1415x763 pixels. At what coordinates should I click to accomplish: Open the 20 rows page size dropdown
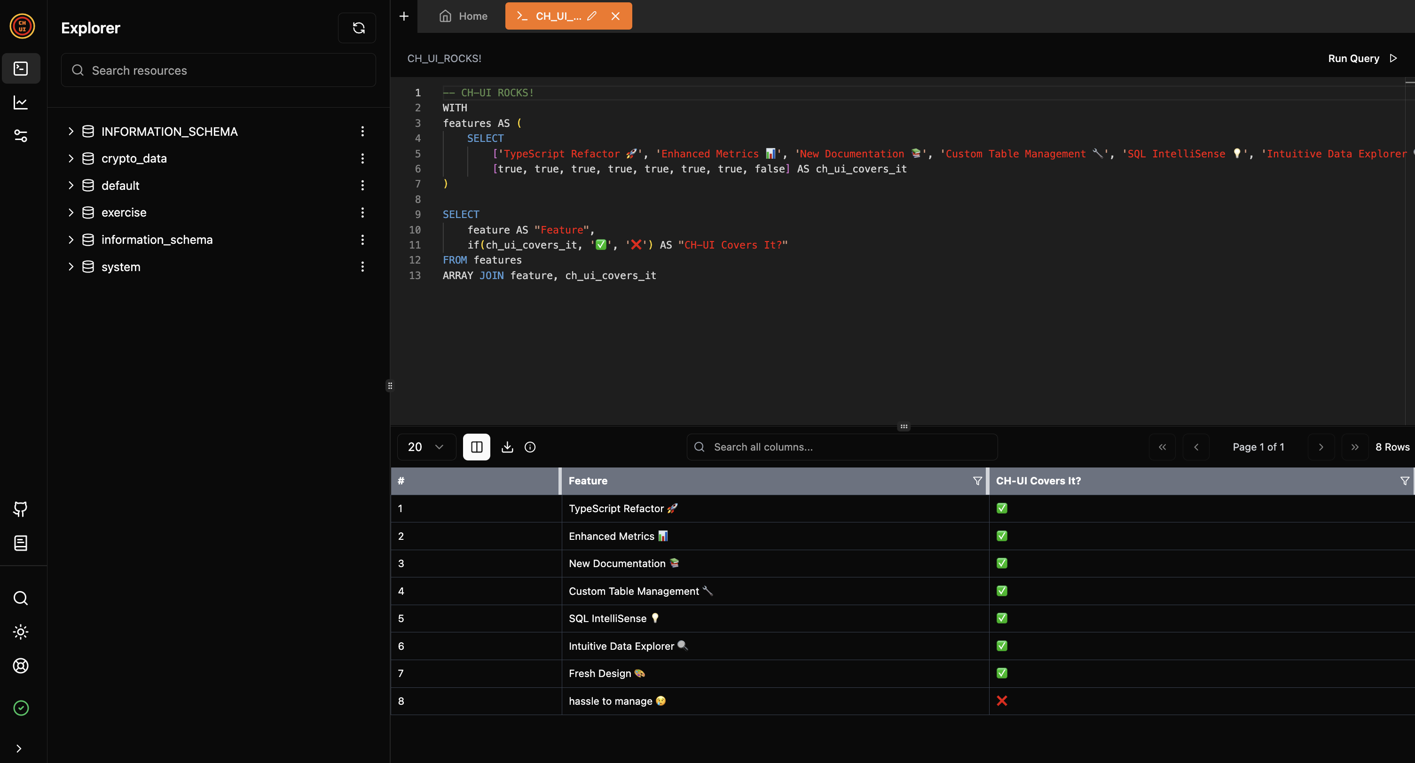[426, 447]
